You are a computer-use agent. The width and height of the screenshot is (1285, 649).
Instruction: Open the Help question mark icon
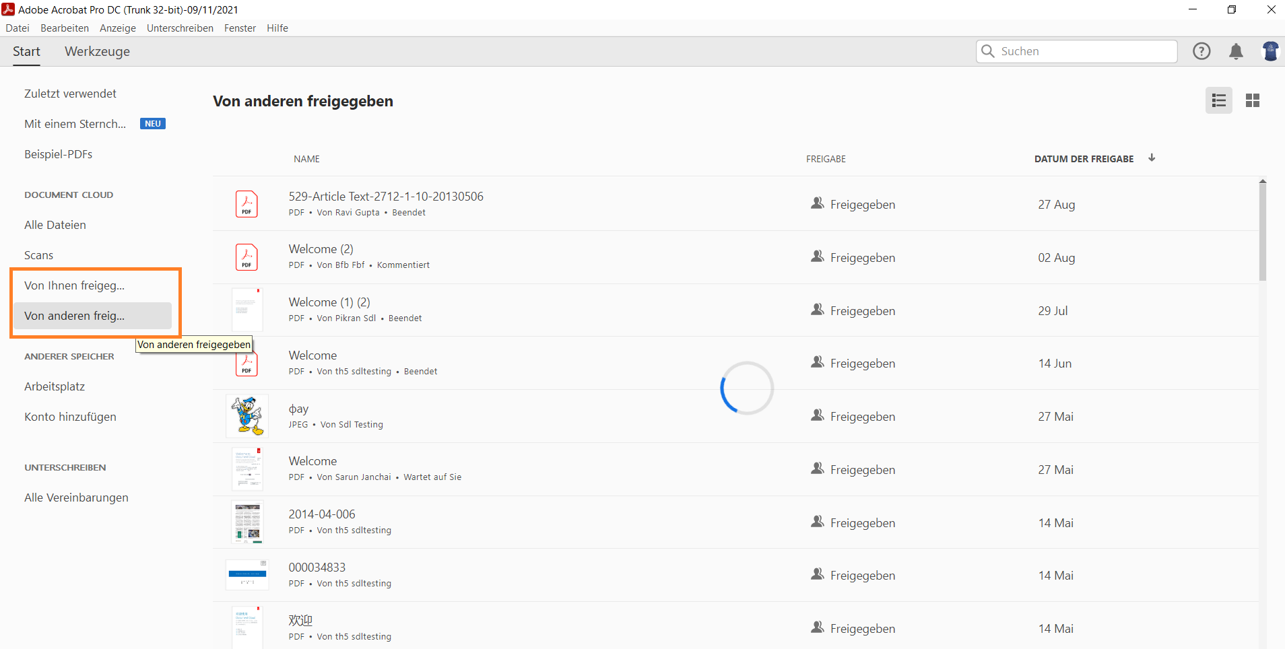(1201, 51)
